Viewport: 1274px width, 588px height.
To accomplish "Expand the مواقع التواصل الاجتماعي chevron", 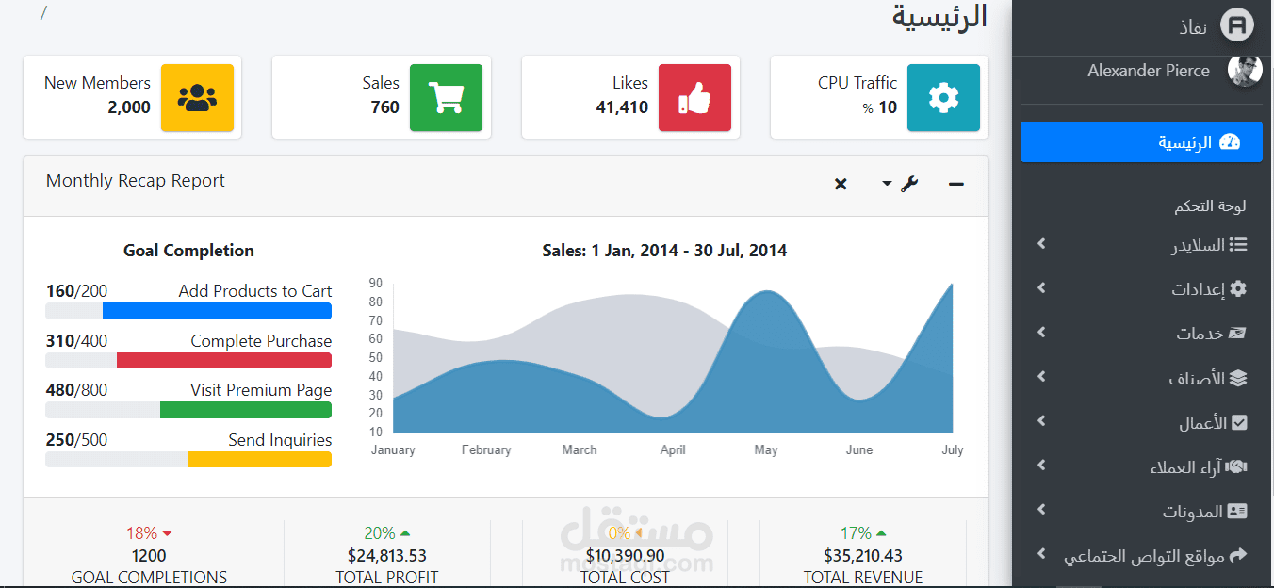I will [x=1041, y=554].
